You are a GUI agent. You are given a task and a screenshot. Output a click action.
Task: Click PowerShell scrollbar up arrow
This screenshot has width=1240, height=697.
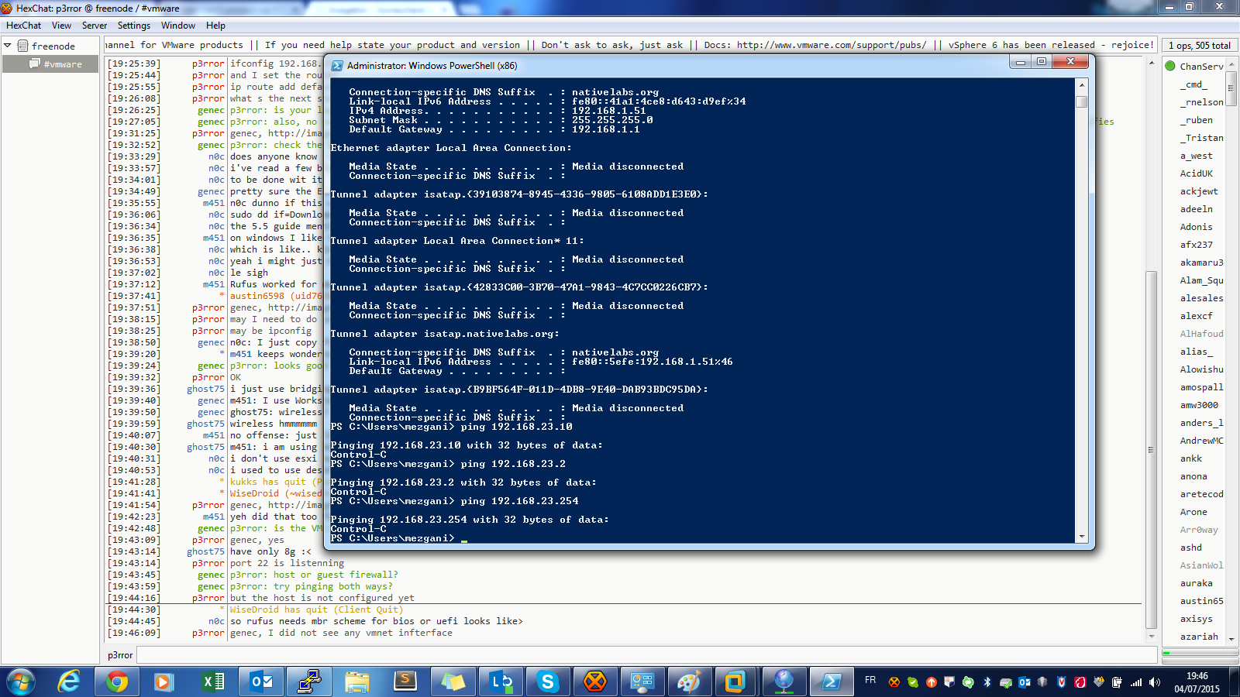pos(1082,84)
